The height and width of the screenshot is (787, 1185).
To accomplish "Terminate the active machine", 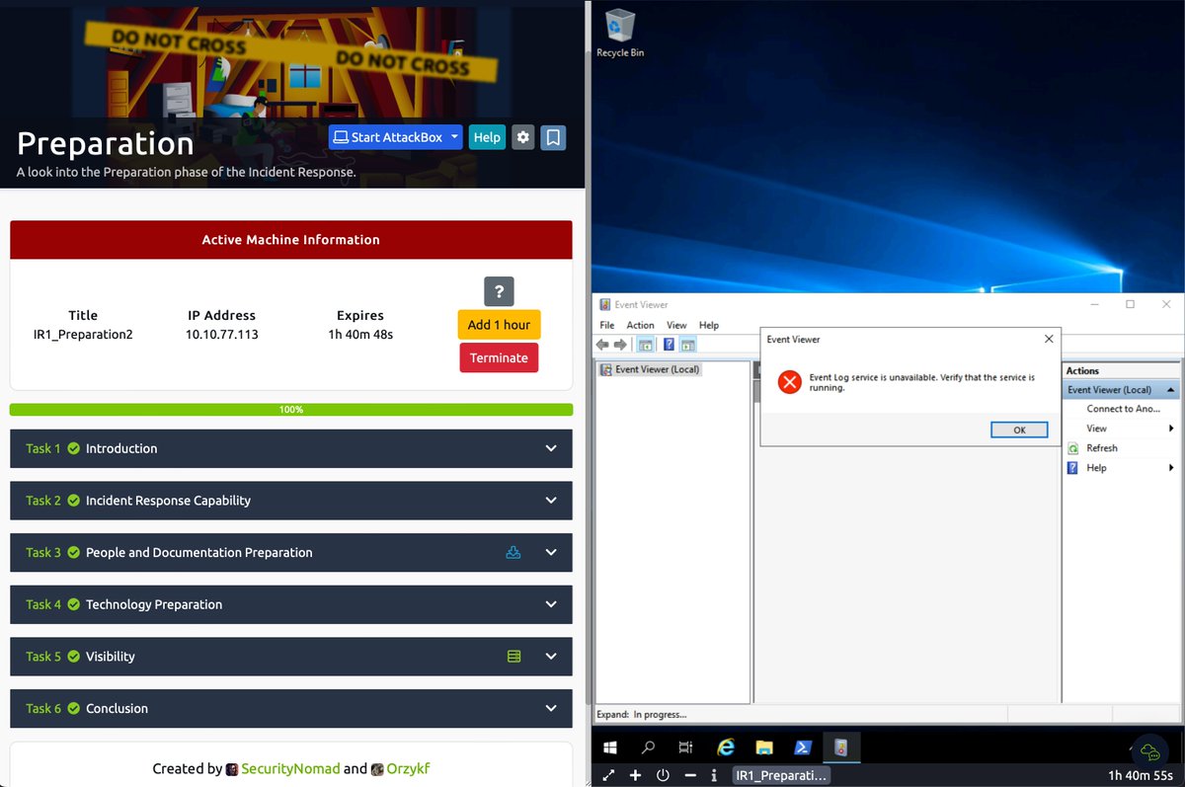I will coord(499,357).
